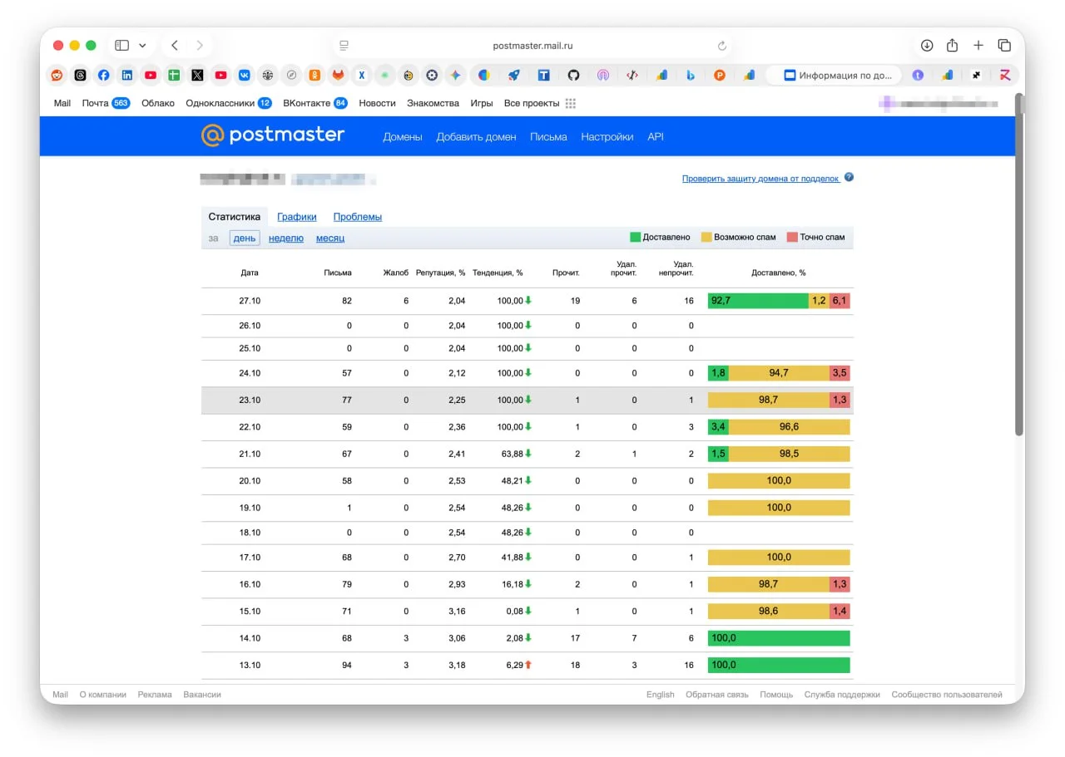The height and width of the screenshot is (757, 1065).
Task: Switch to the Проблемы tab
Action: coord(357,217)
